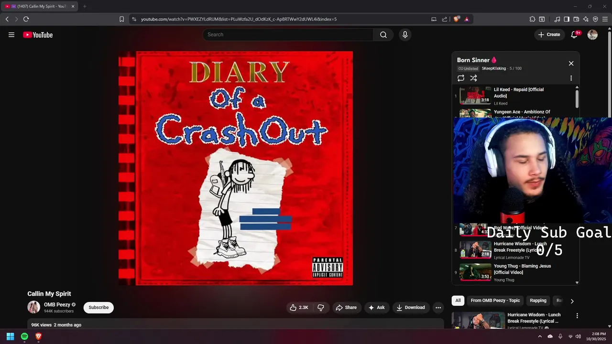This screenshot has height=344, width=612.
Task: Run search with the magnifier button
Action: [x=383, y=34]
